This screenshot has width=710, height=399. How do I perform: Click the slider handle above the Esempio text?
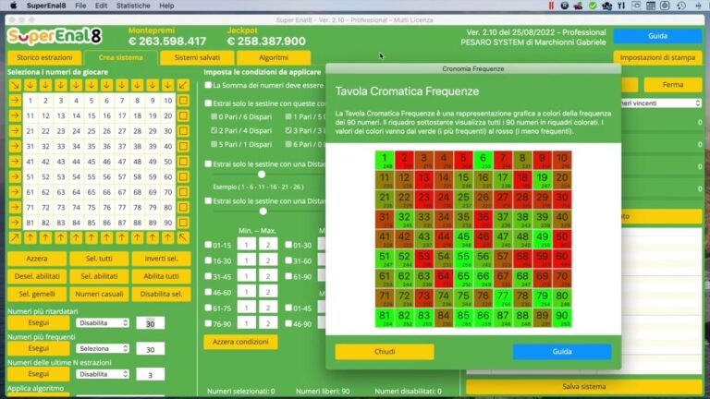point(262,175)
